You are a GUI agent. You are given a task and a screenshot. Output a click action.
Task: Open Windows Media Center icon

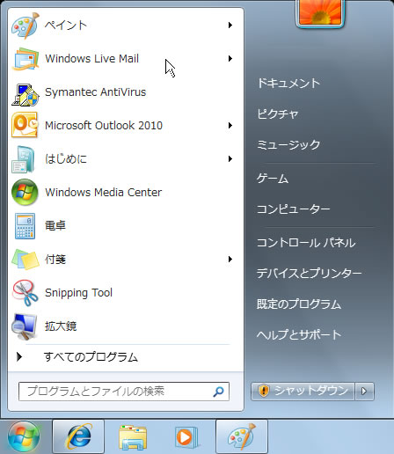25,192
